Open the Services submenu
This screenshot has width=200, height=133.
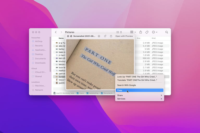[140, 99]
